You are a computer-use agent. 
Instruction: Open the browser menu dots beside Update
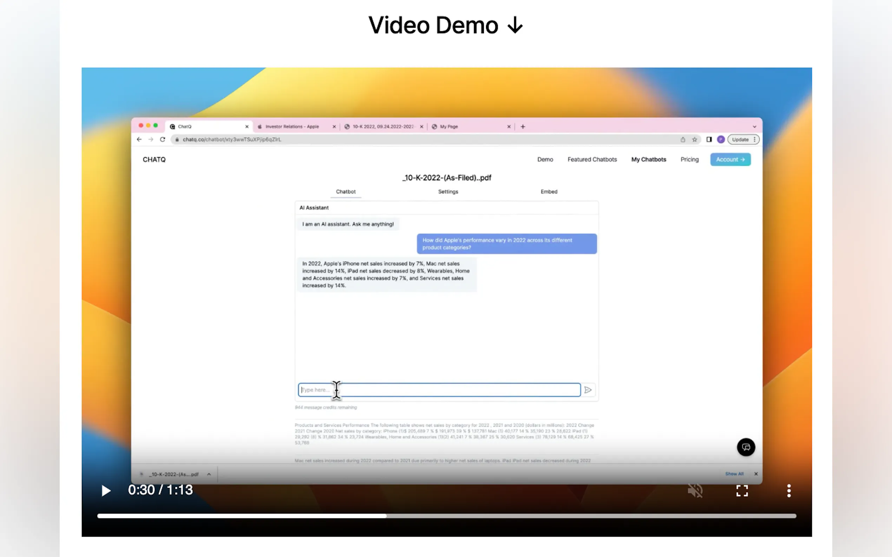(755, 139)
